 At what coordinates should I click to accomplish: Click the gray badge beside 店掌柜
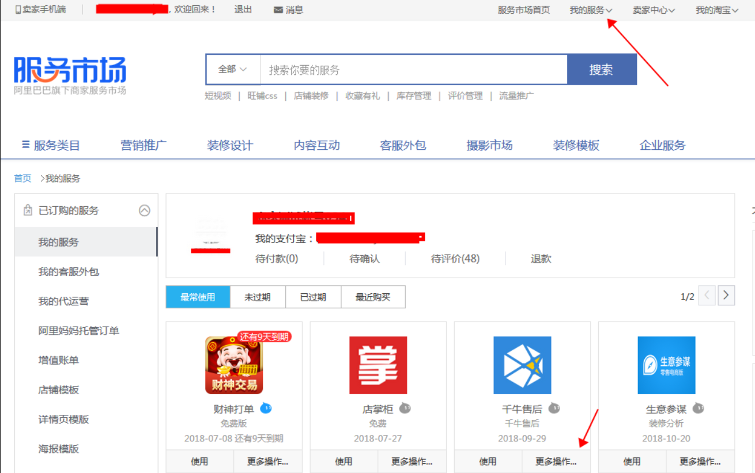pyautogui.click(x=405, y=408)
